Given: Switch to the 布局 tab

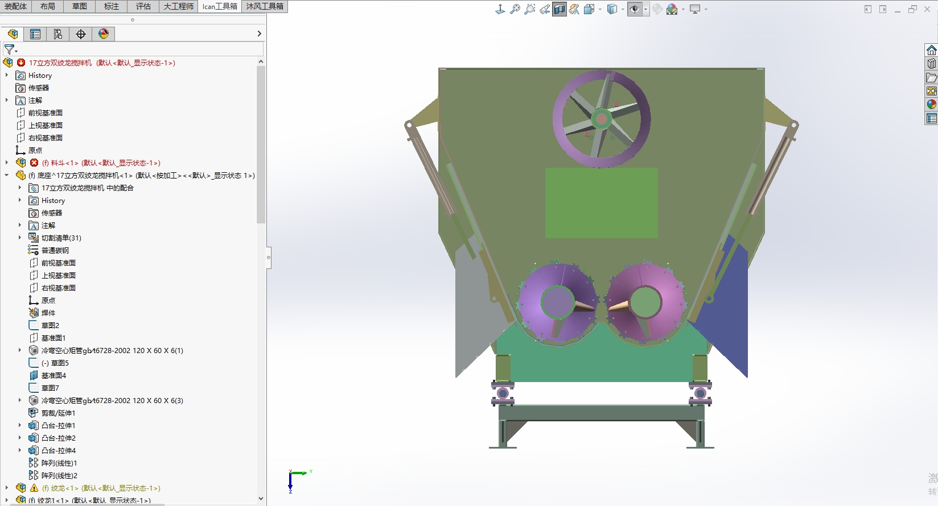Looking at the screenshot, I should pyautogui.click(x=48, y=6).
